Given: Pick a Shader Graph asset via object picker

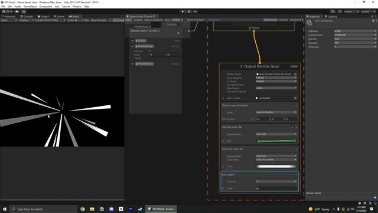Looking at the screenshot, I should pyautogui.click(x=295, y=74).
